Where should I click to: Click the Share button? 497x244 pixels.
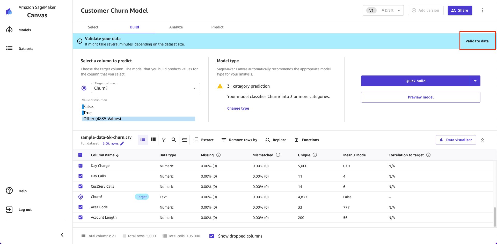pos(460,10)
